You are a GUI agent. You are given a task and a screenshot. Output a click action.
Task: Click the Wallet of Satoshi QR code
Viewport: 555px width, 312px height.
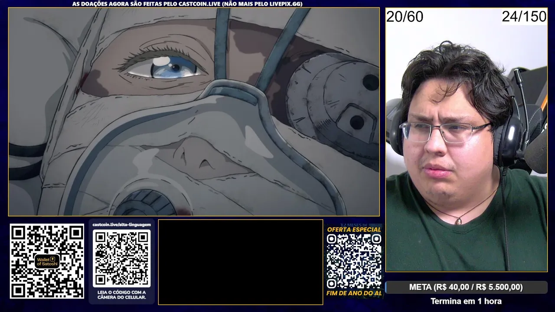[47, 261]
